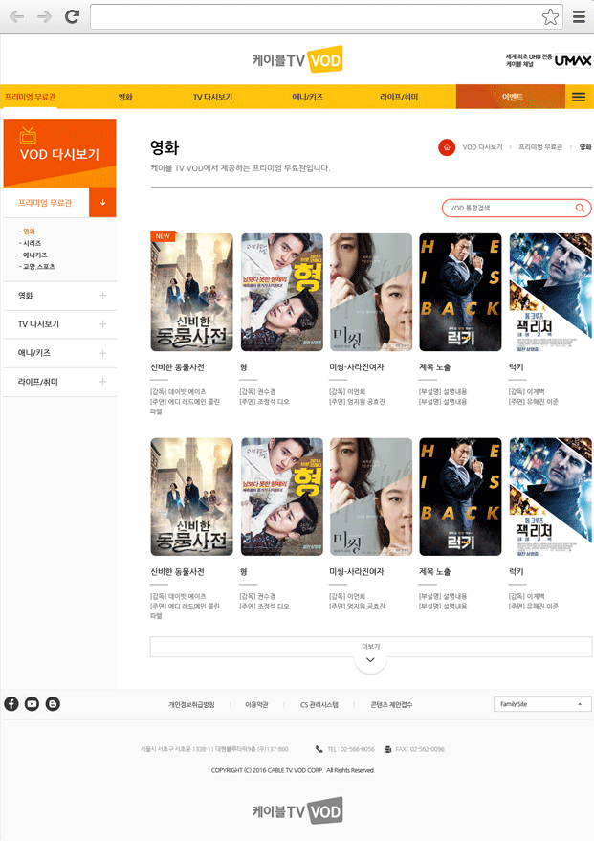Open 애니/키즈 in the top navigation

308,97
